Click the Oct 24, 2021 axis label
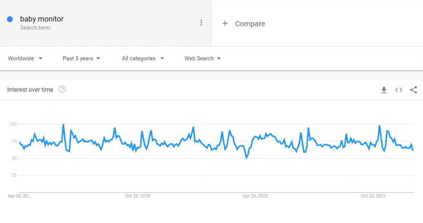The width and height of the screenshot is (423, 223). tap(373, 196)
